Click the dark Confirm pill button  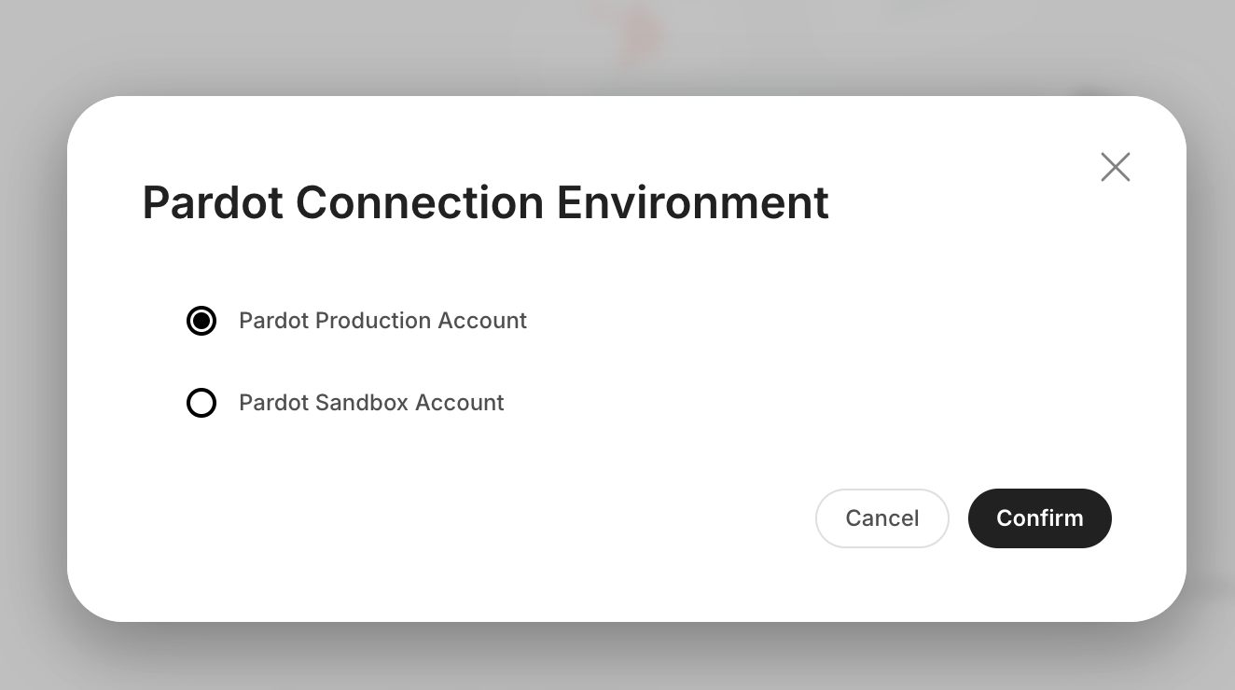coord(1039,518)
